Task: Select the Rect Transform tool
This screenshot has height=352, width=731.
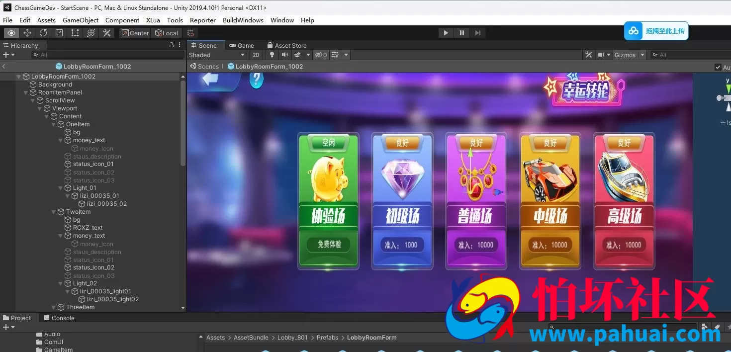Action: pyautogui.click(x=75, y=33)
